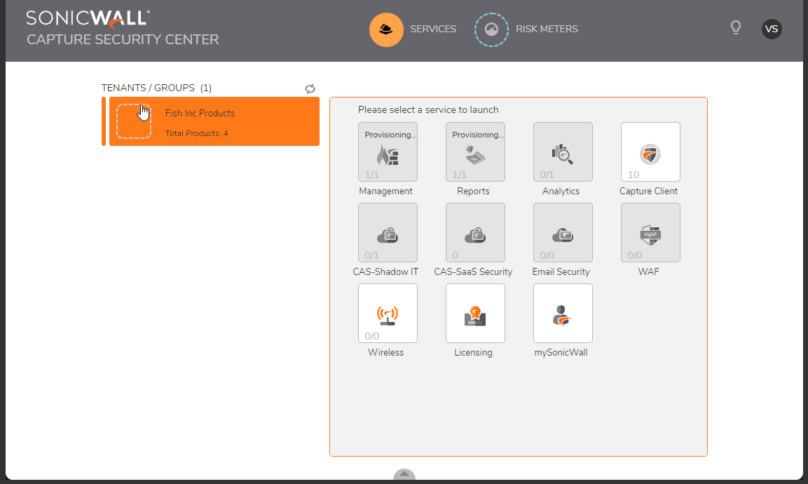The height and width of the screenshot is (484, 808).
Task: Click the WAF label text
Action: (648, 271)
